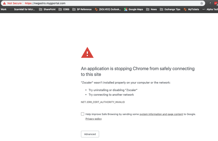The width and height of the screenshot is (218, 141).
Task: Bookmark this page with star icon
Action: click(202, 3)
